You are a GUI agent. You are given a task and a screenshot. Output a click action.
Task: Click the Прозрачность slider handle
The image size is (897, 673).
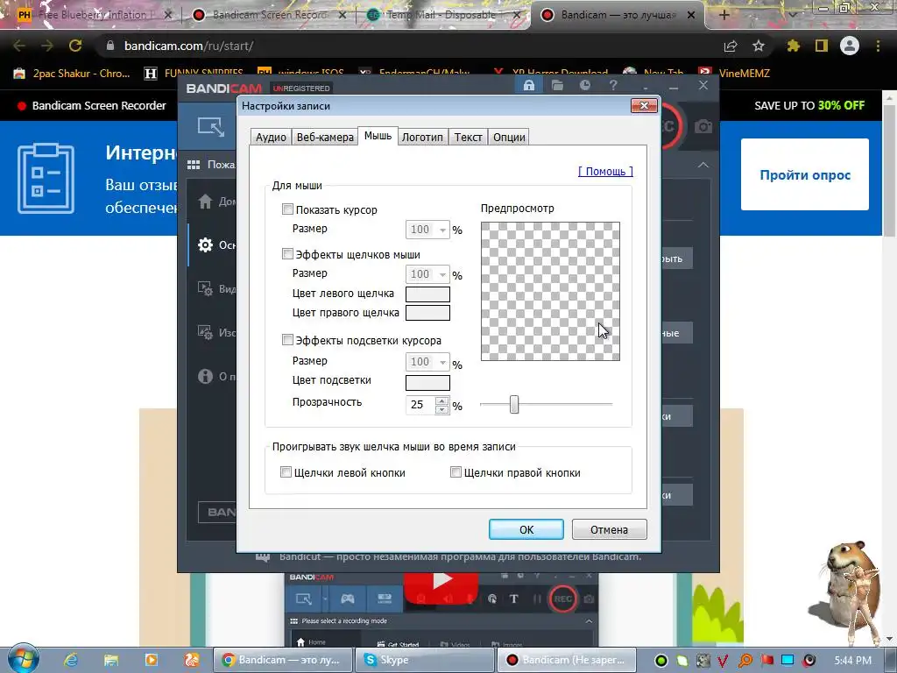coord(514,404)
